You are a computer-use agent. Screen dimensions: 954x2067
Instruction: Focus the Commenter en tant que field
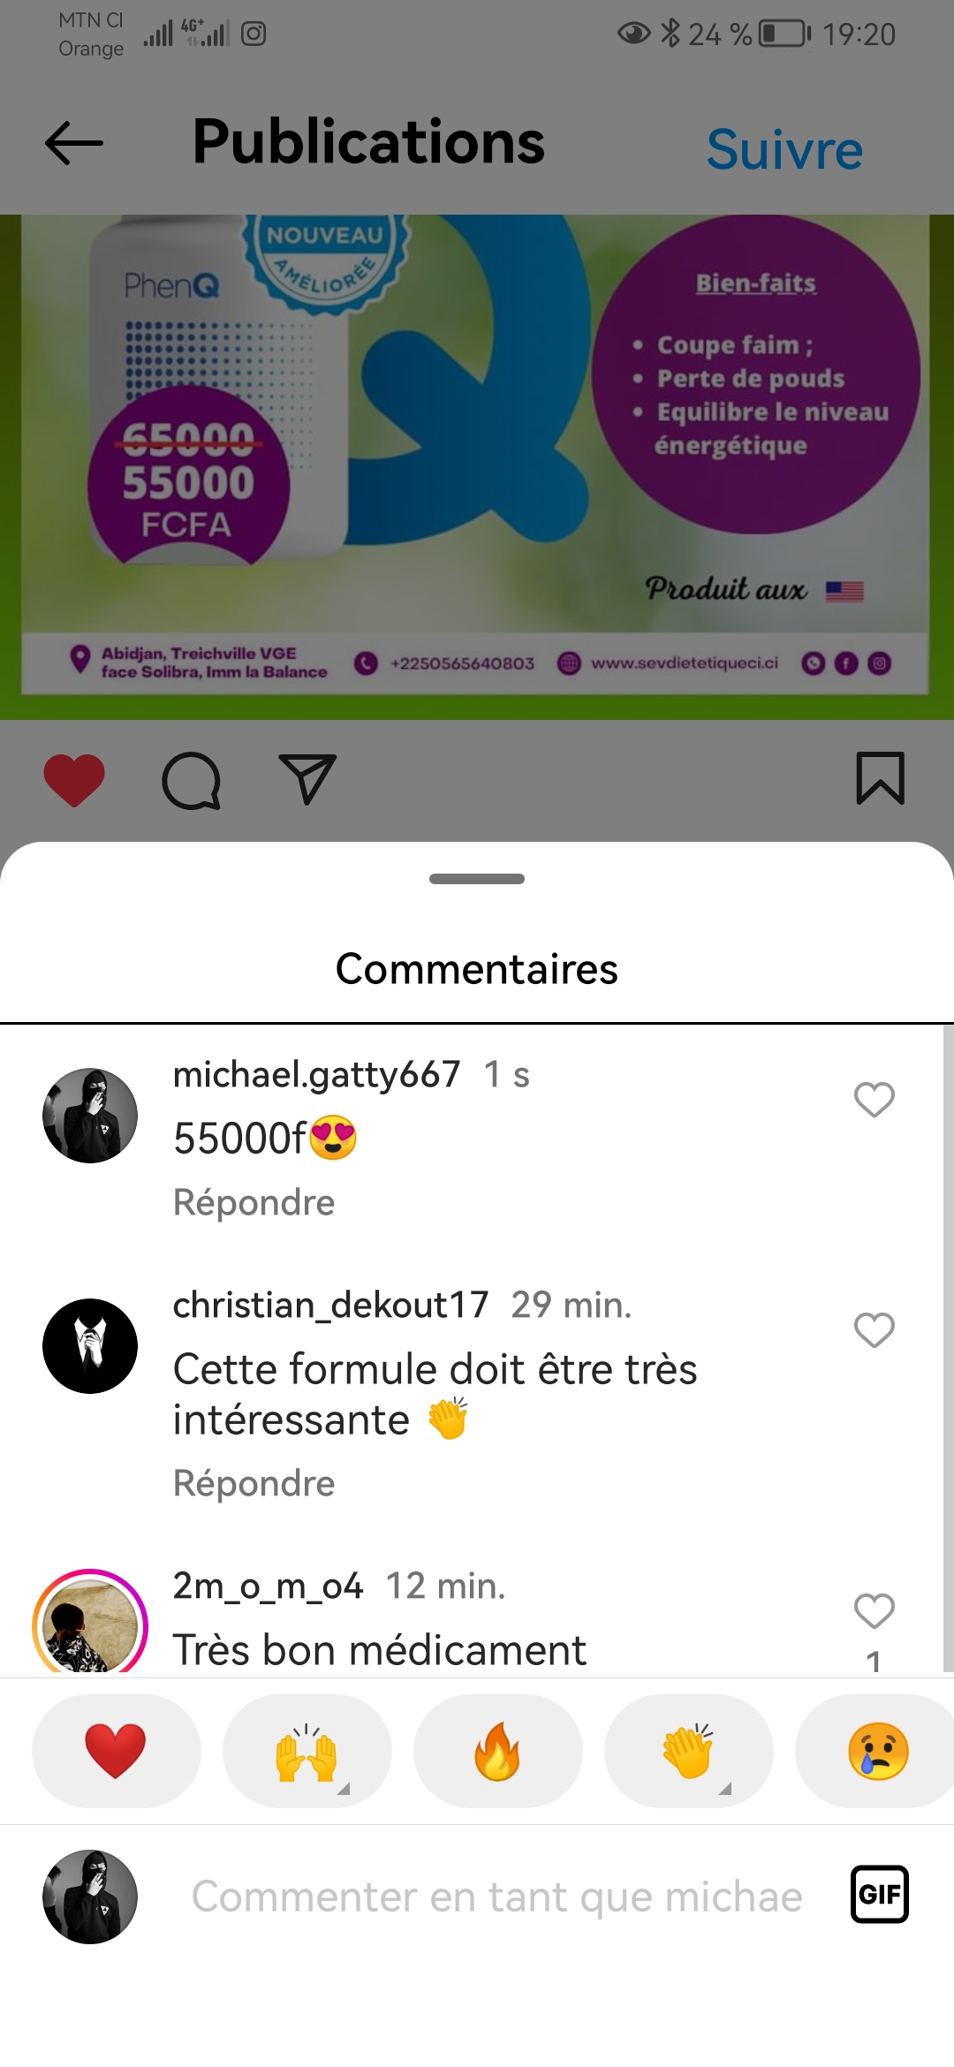tap(496, 1897)
